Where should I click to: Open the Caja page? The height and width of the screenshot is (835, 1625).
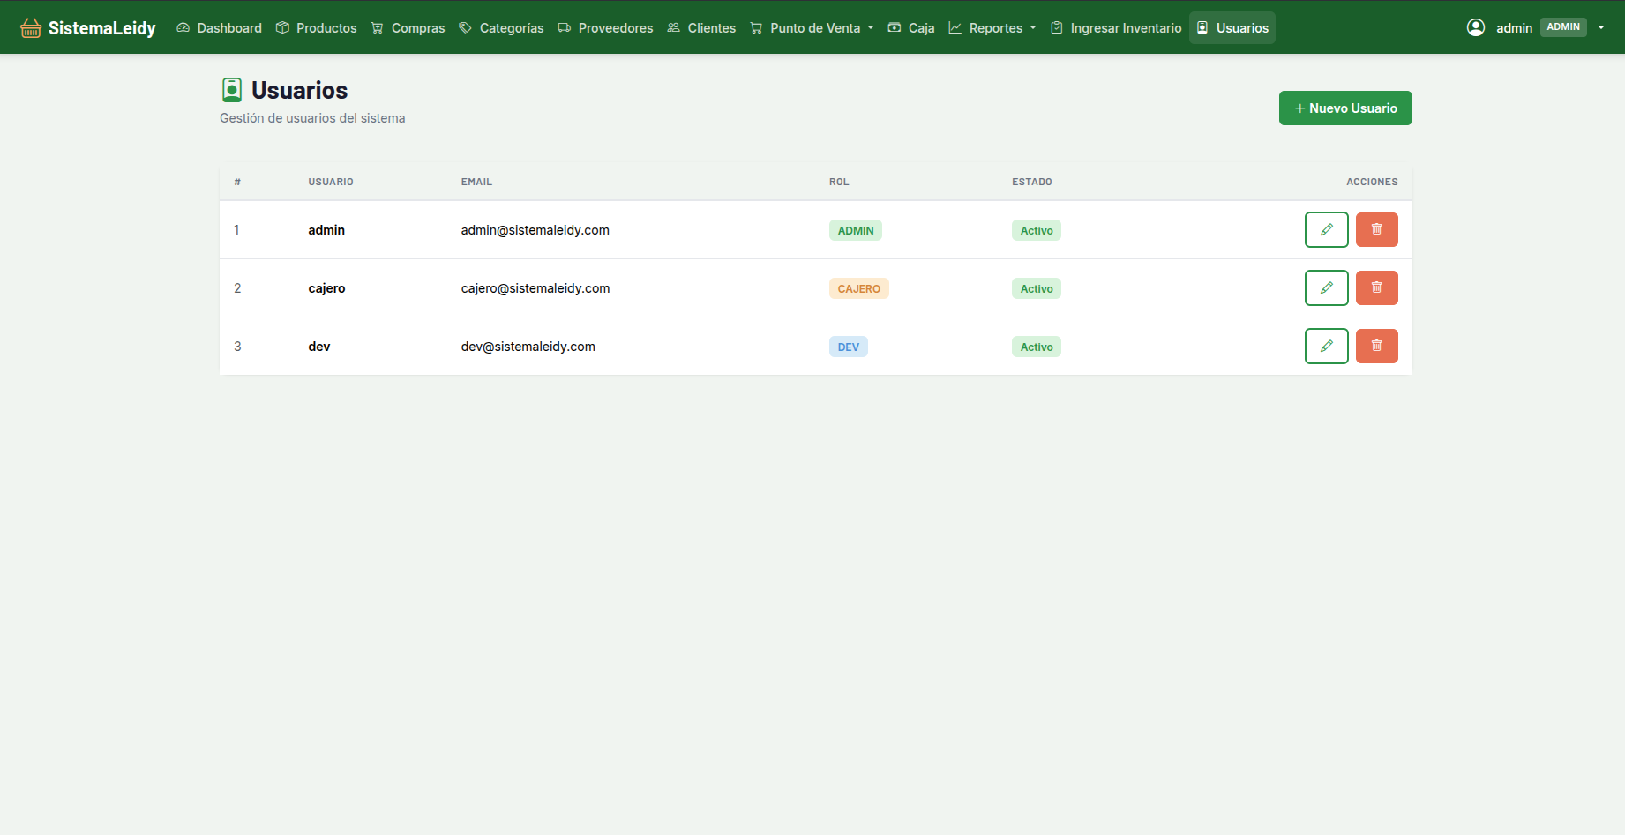(x=911, y=28)
